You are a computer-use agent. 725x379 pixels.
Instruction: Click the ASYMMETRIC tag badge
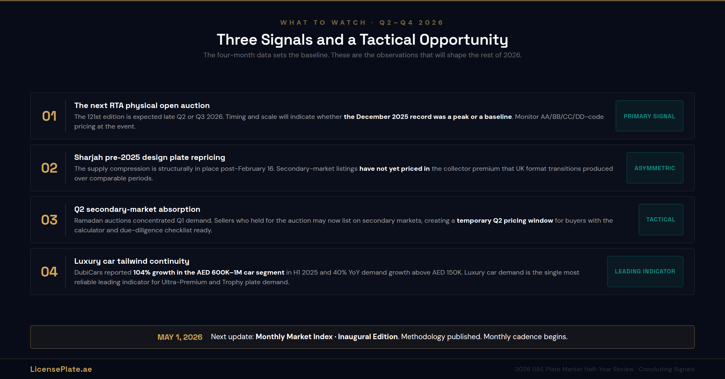click(x=655, y=168)
